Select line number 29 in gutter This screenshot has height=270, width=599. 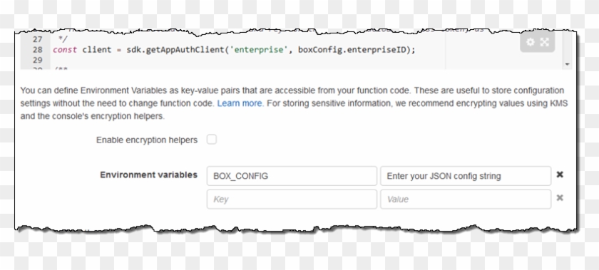pyautogui.click(x=37, y=60)
